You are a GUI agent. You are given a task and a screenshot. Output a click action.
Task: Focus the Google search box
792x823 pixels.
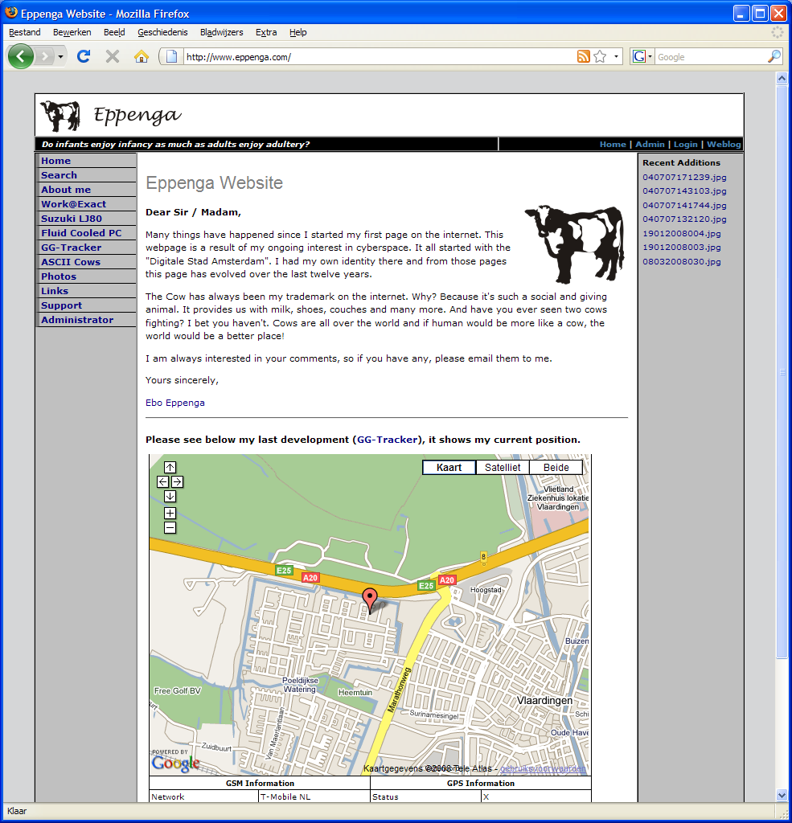711,57
